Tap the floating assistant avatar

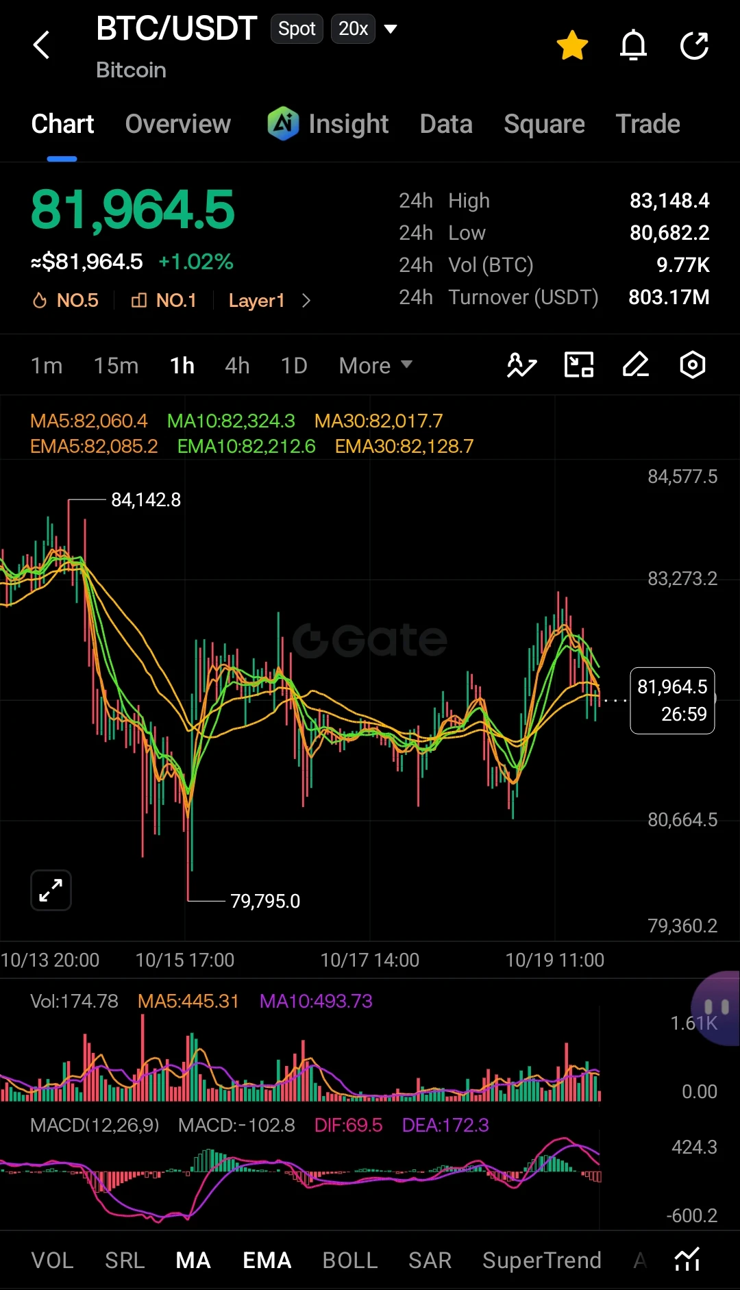point(716,1008)
